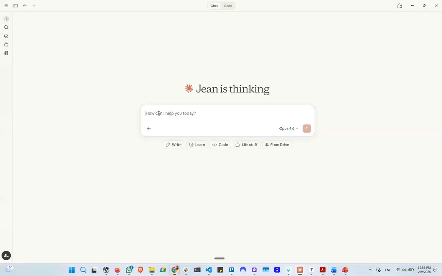This screenshot has width=442, height=276.
Task: Open Google Meet from the taskbar
Action: 163,270
